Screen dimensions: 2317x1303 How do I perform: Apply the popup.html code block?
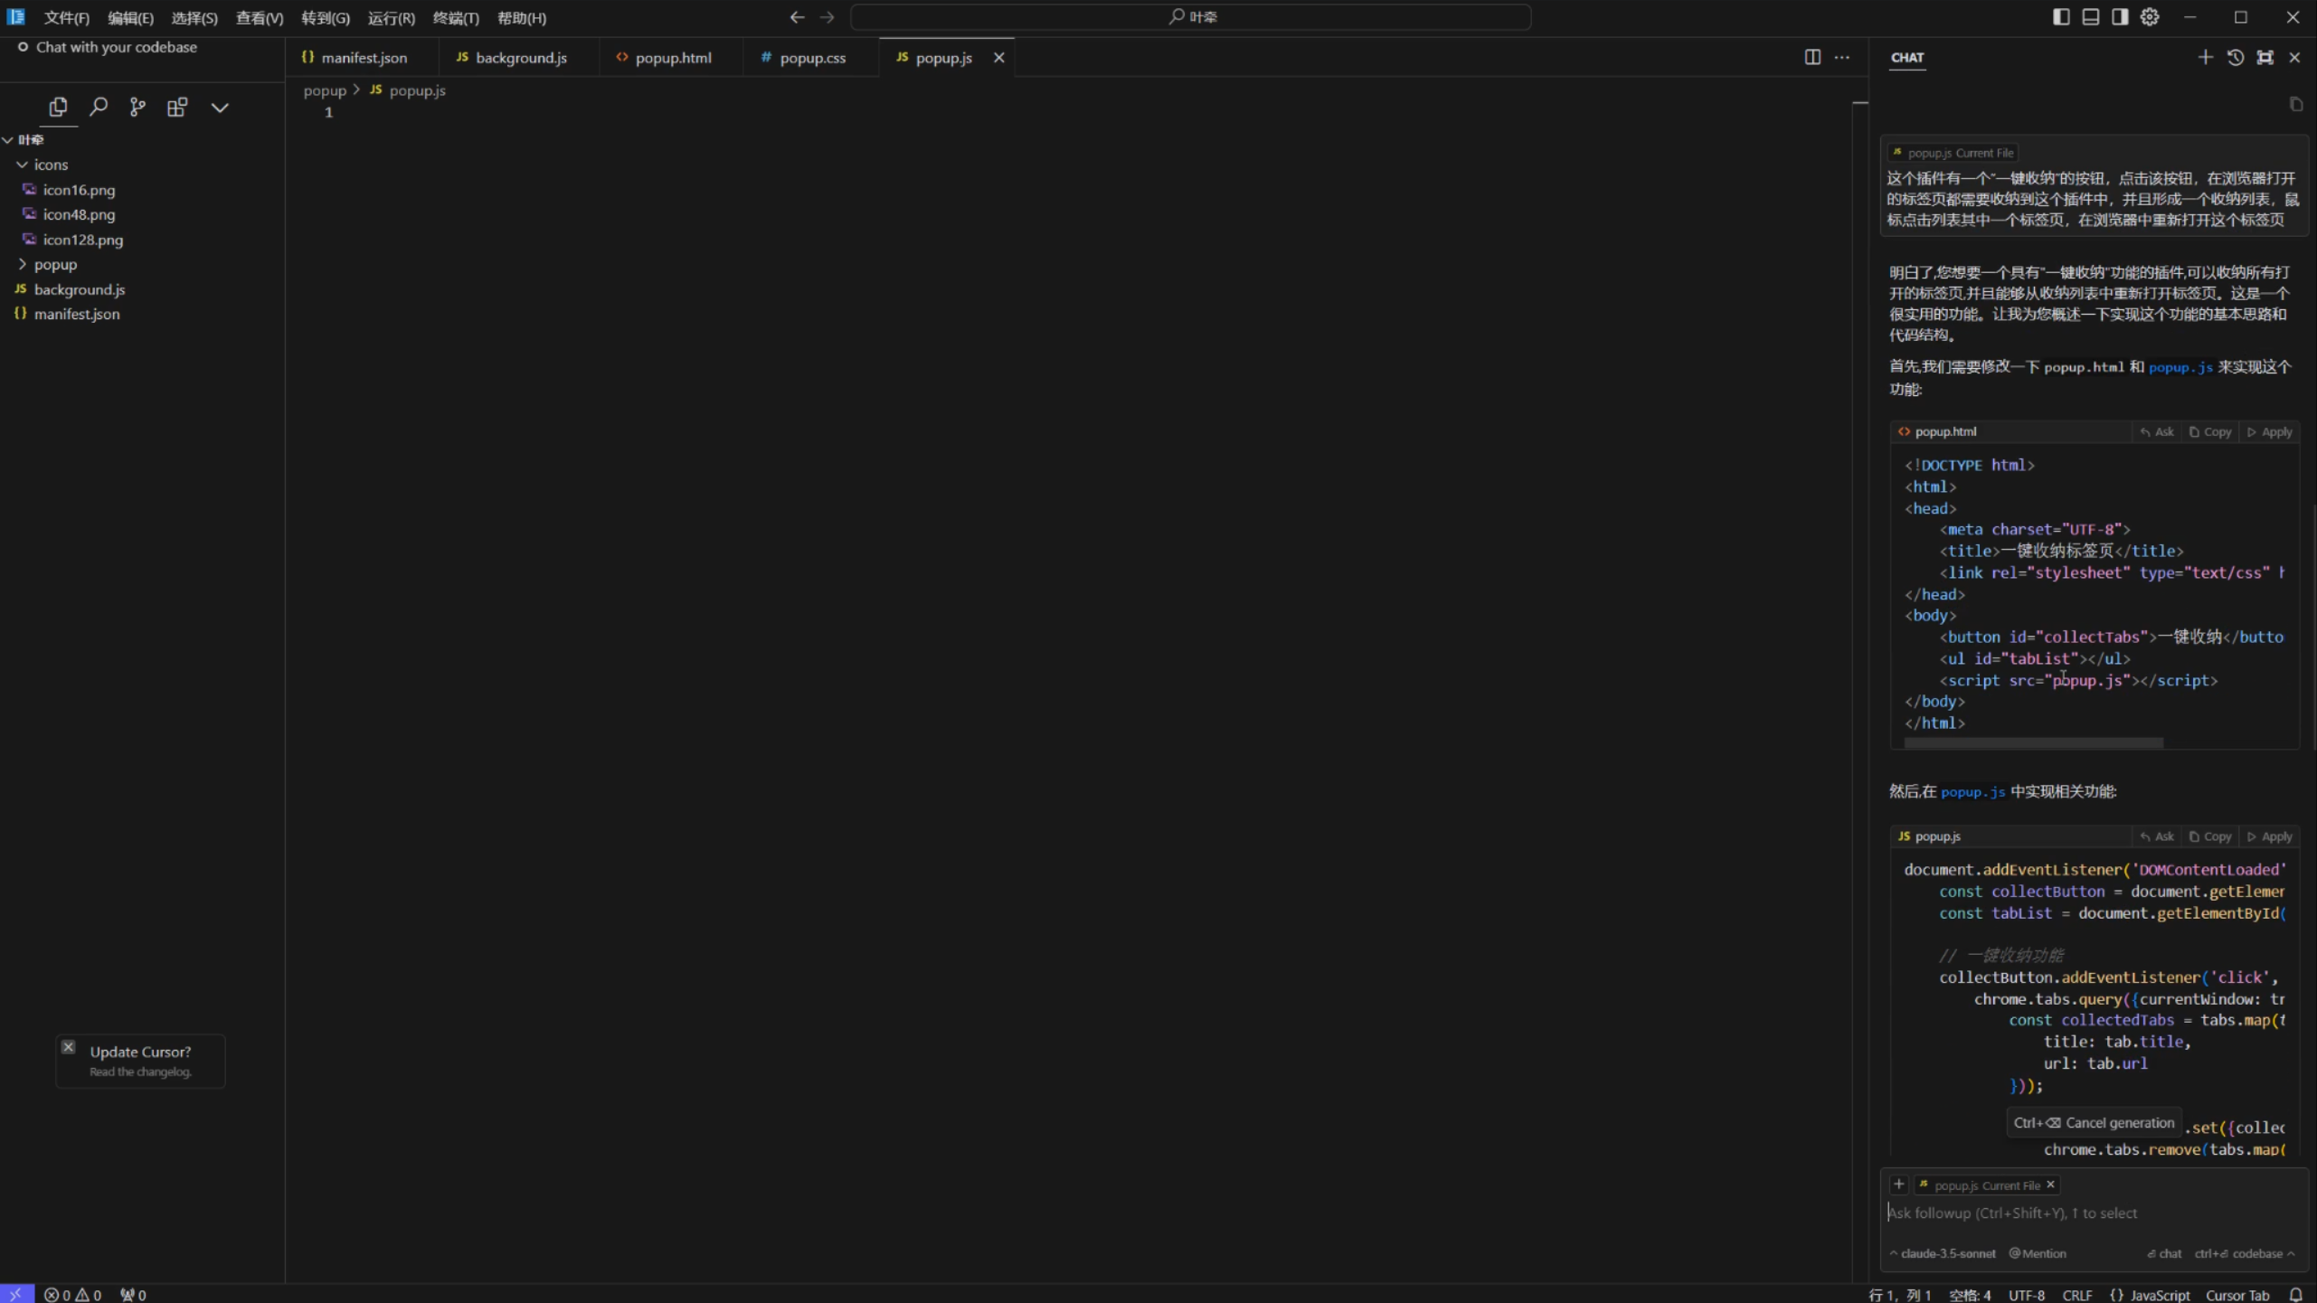[2270, 432]
